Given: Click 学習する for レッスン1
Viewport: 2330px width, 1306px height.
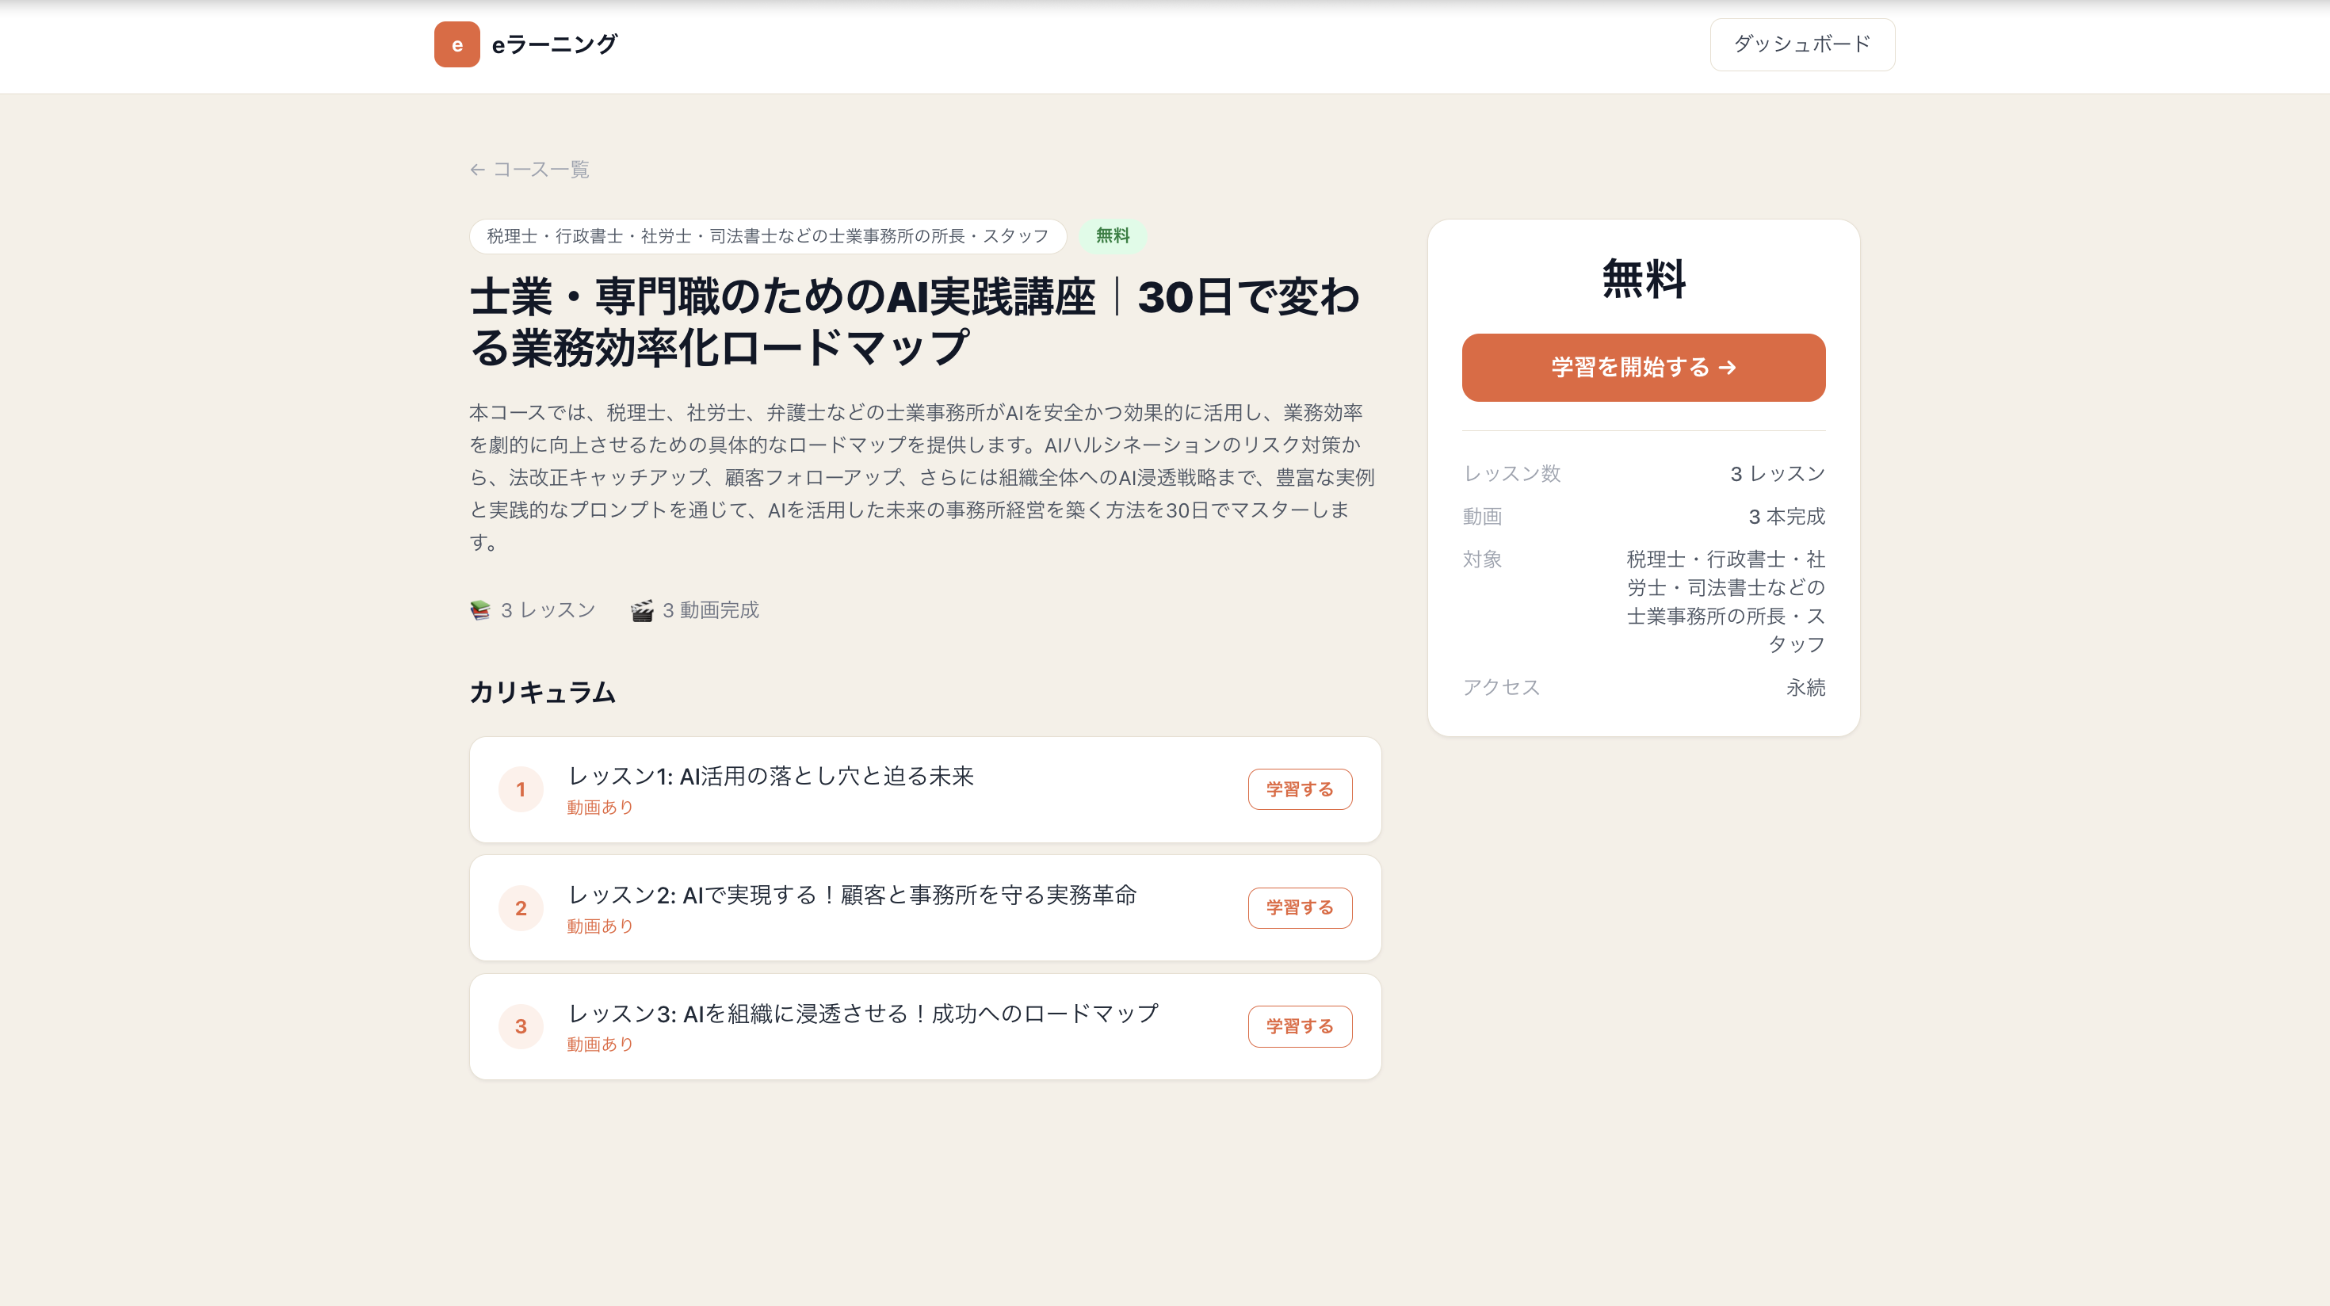Looking at the screenshot, I should tap(1300, 789).
